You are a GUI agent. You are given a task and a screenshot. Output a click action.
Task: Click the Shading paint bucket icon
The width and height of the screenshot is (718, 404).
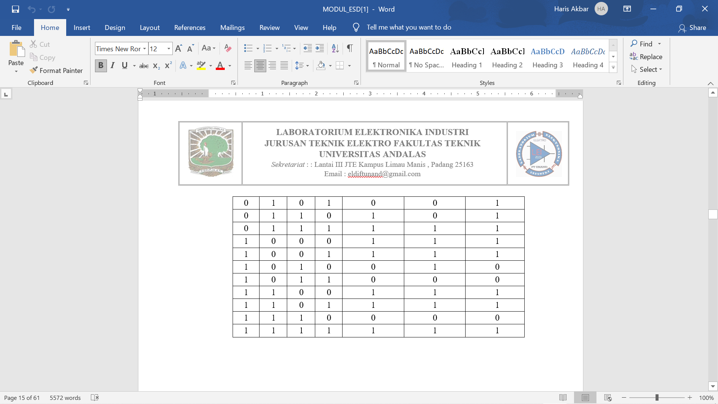point(321,65)
